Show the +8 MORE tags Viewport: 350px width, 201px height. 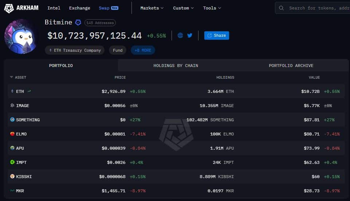(x=143, y=50)
